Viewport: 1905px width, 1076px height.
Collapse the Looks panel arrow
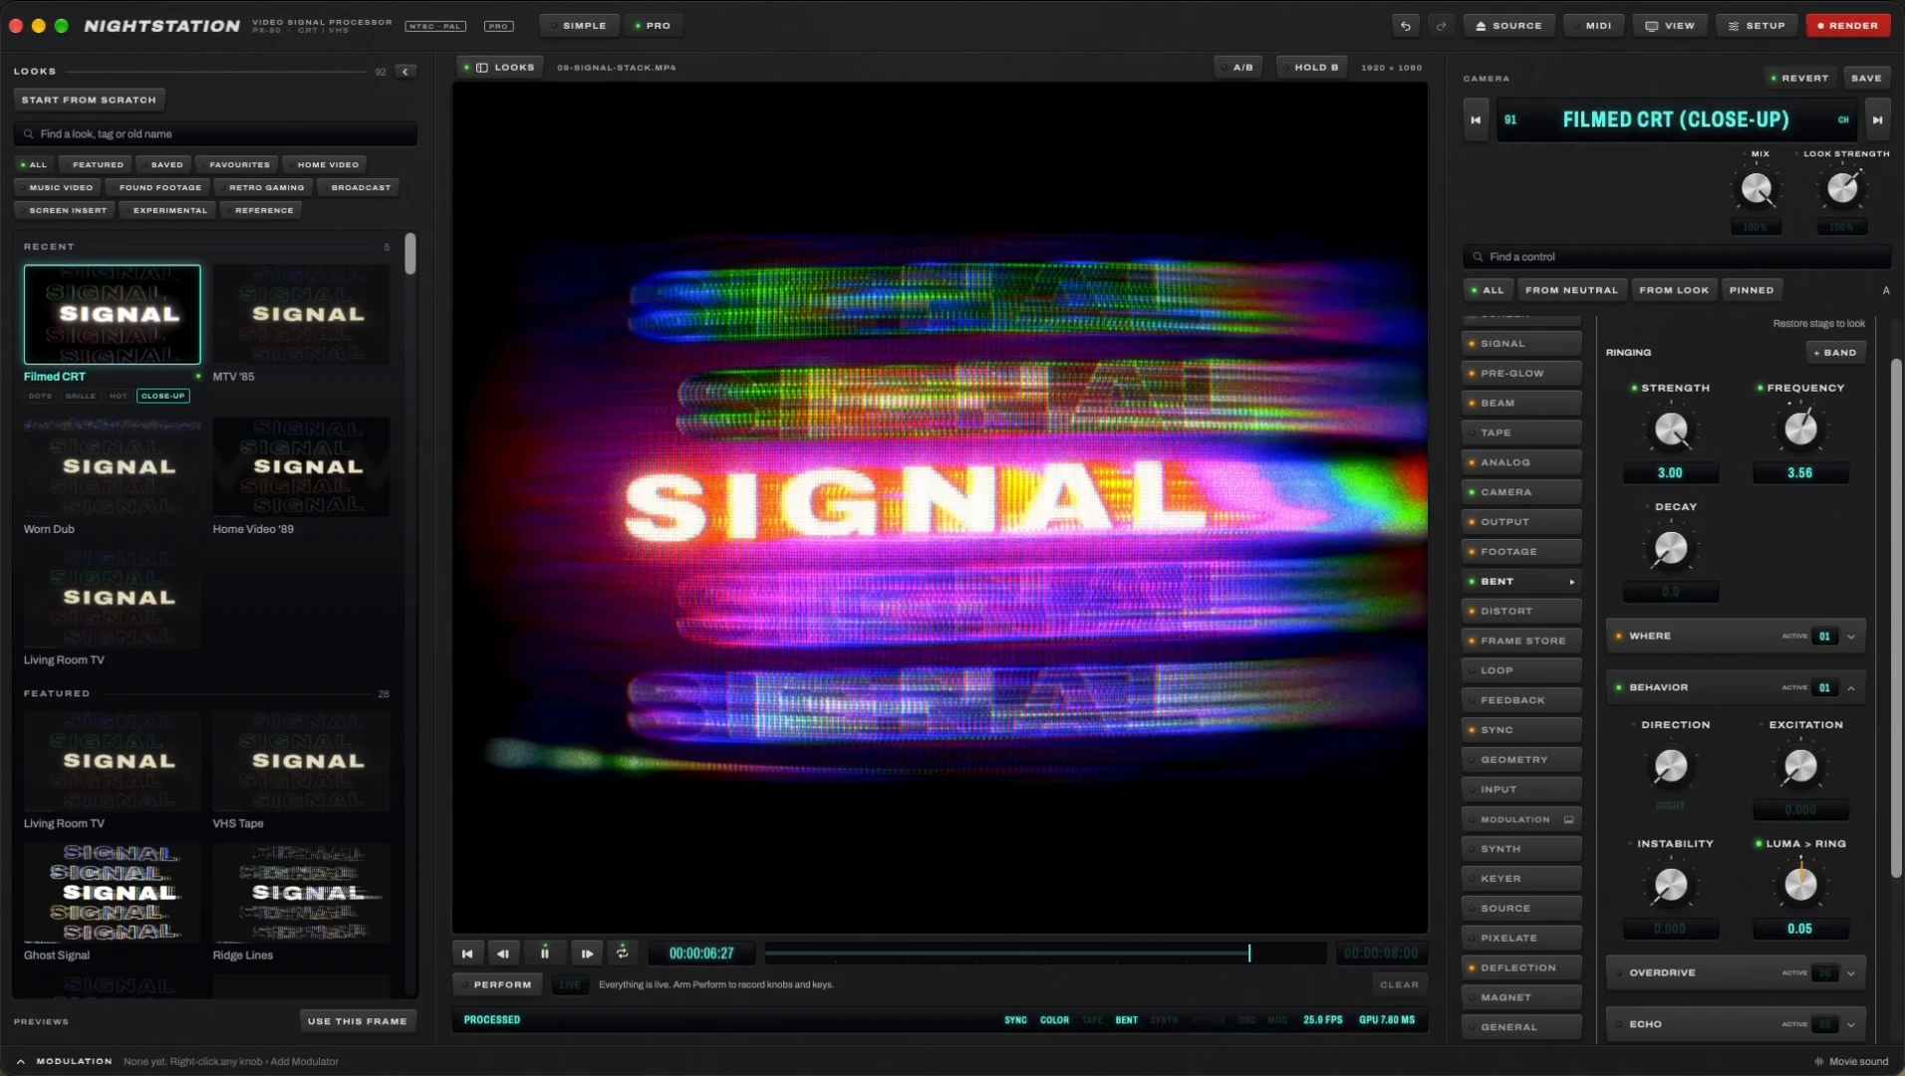pos(406,72)
